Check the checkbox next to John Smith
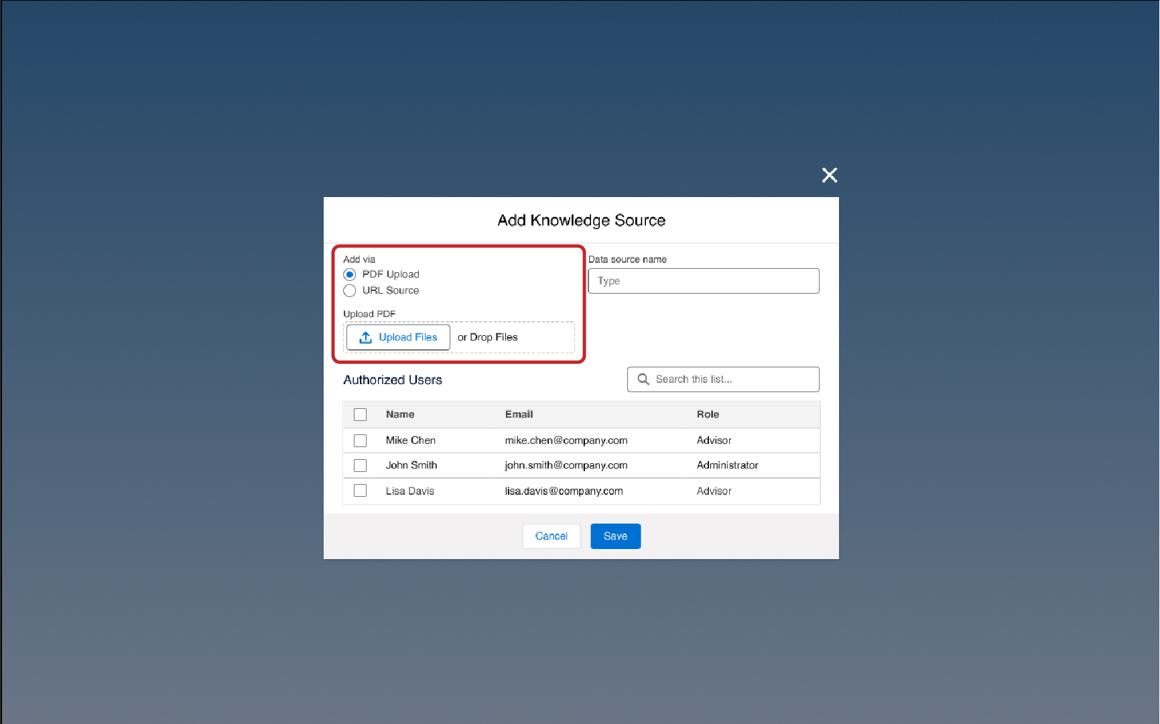This screenshot has height=724, width=1160. click(x=360, y=465)
